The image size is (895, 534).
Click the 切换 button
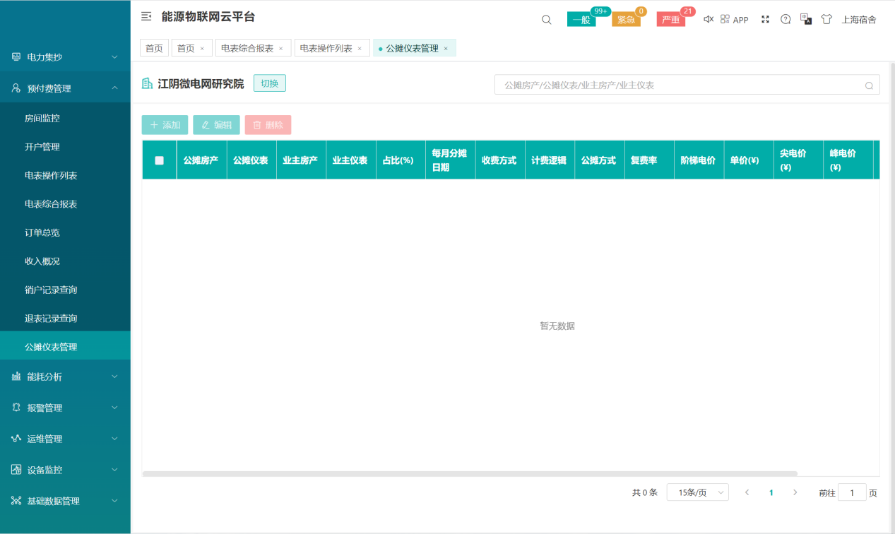[x=270, y=83]
